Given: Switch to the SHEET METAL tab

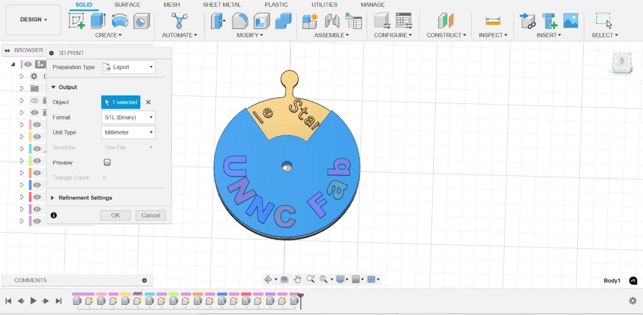Looking at the screenshot, I should pyautogui.click(x=222, y=5).
